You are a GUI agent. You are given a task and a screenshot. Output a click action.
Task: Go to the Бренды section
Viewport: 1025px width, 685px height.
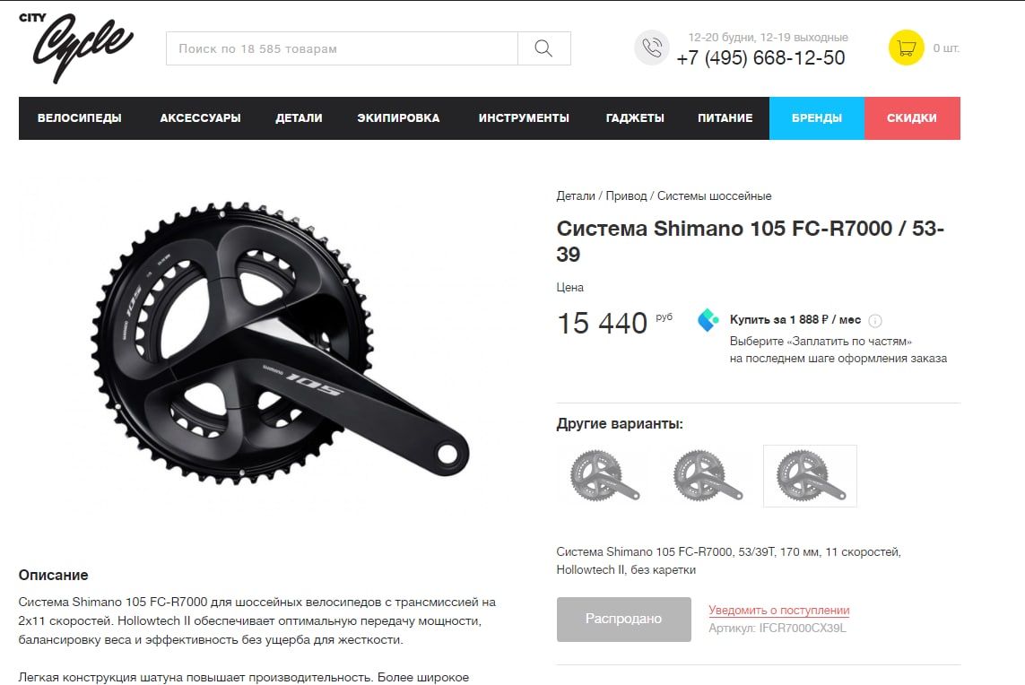click(x=816, y=118)
